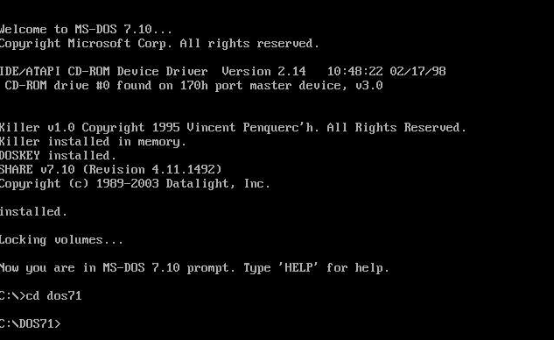Viewport: 554px width, 340px height.
Task: Click the 'SHARE v7.10' revision line
Action: click(x=110, y=169)
